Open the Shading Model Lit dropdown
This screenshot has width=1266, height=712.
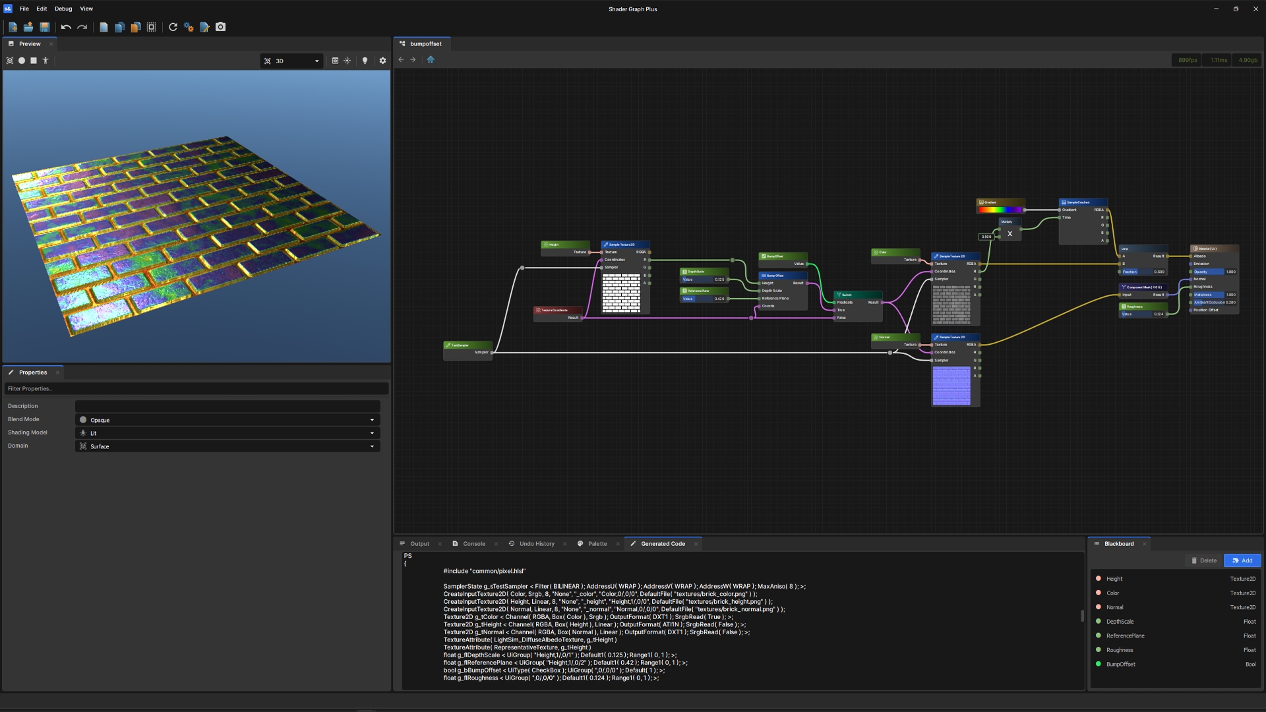[227, 433]
